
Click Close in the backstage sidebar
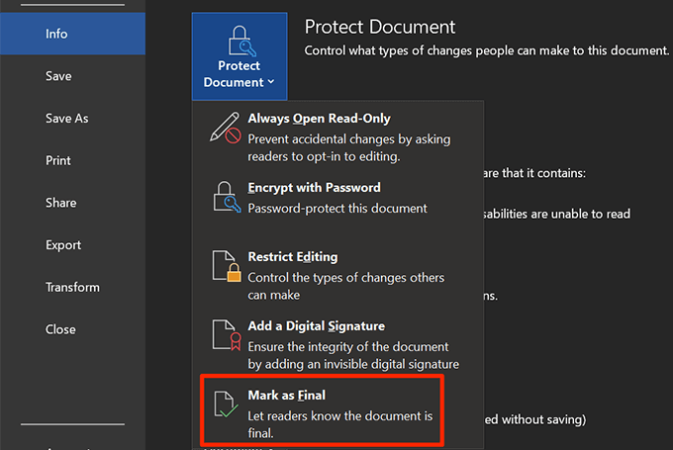60,329
